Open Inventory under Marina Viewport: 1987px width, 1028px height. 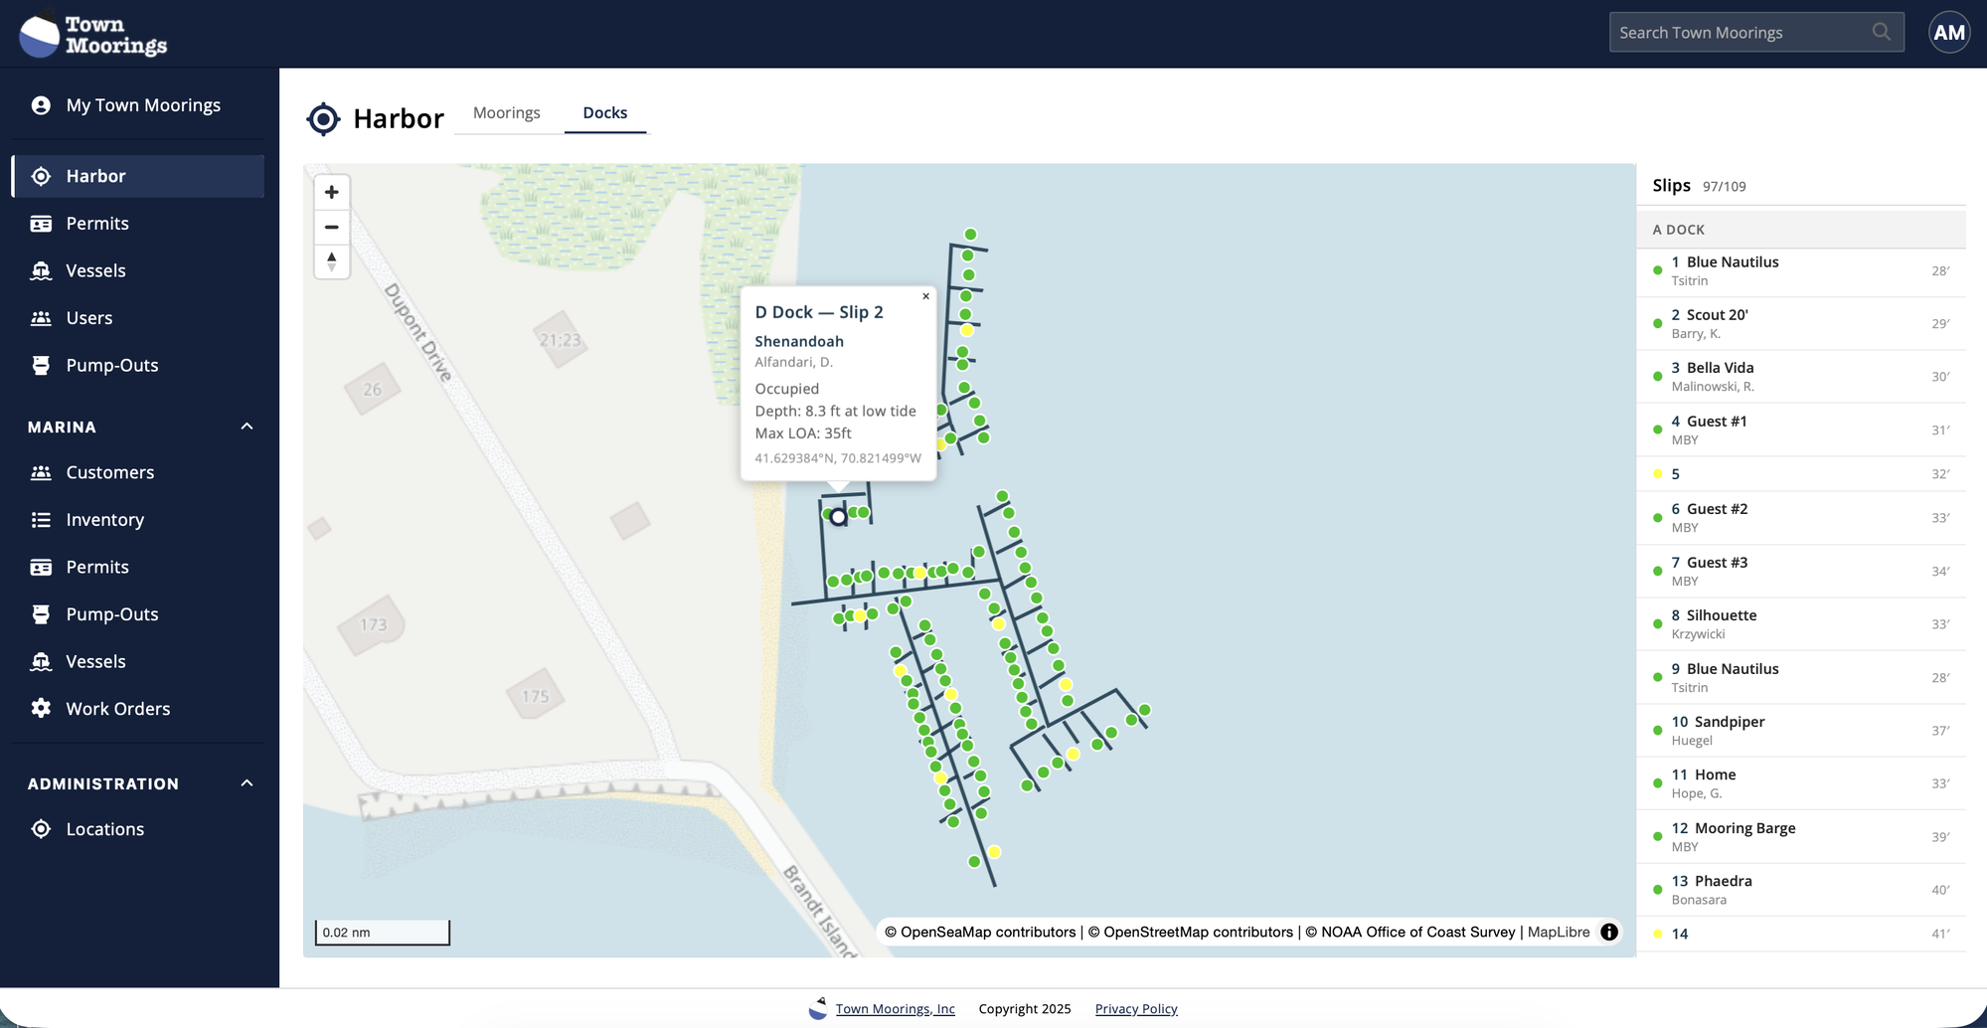coord(138,520)
